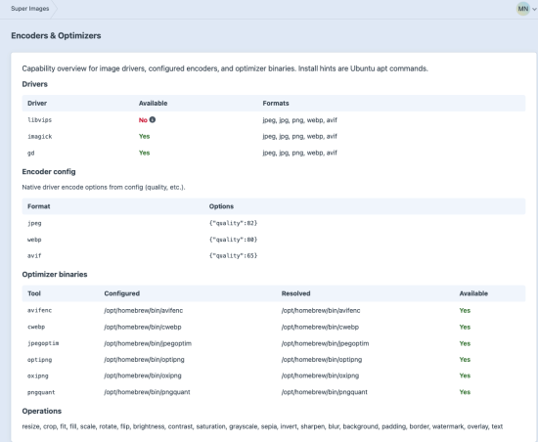The width and height of the screenshot is (538, 442).
Task: Expand the chevron beside the MN avatar
Action: point(534,9)
